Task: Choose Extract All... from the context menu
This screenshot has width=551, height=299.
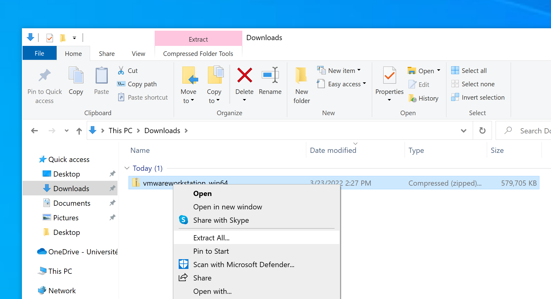Action: coord(211,238)
